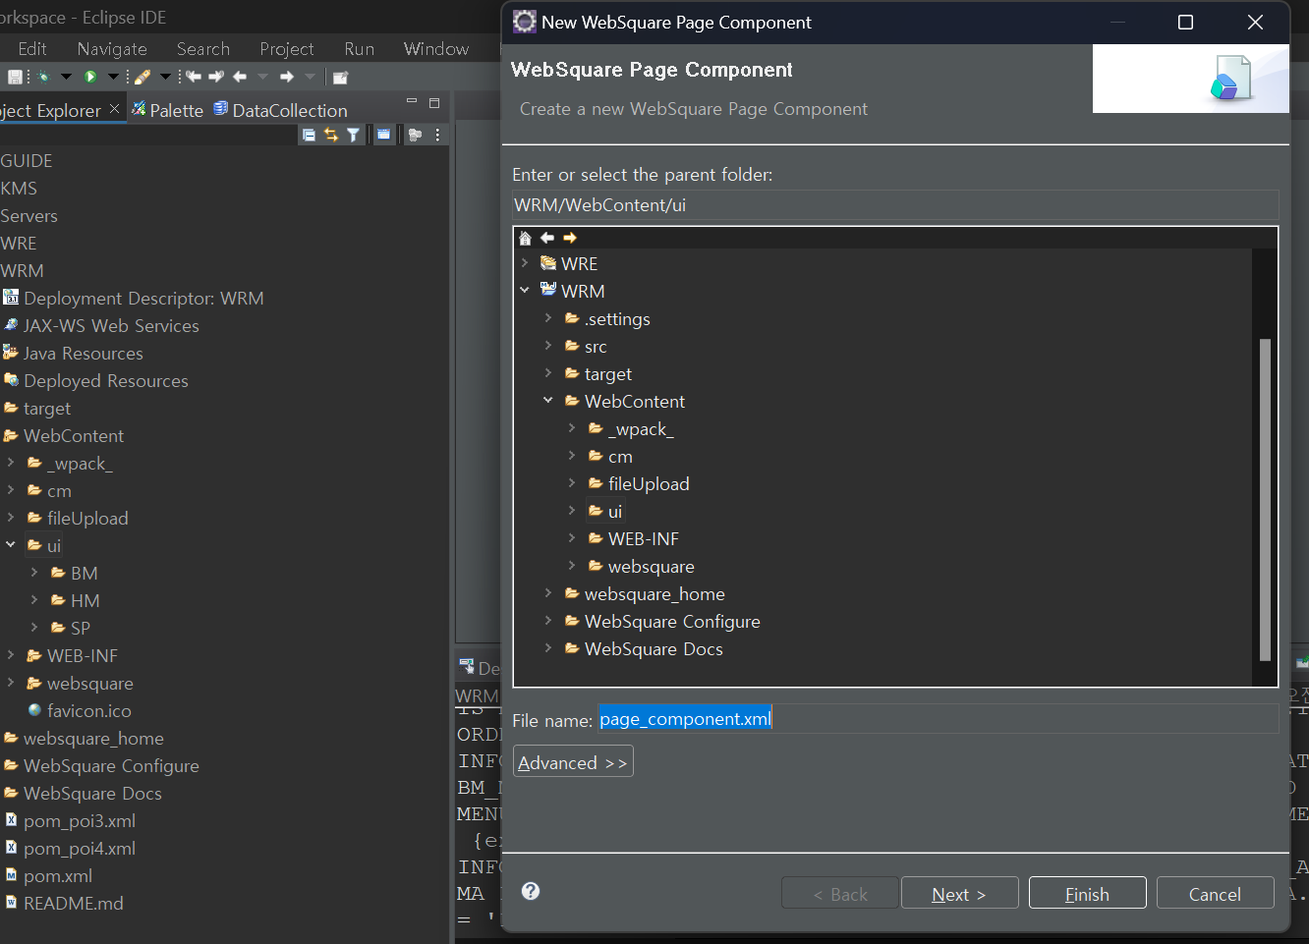The image size is (1309, 944).
Task: Open the Run menu
Action: coord(360,48)
